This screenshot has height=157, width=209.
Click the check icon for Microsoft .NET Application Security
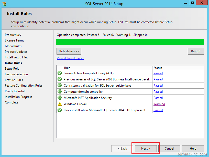coord(60,98)
